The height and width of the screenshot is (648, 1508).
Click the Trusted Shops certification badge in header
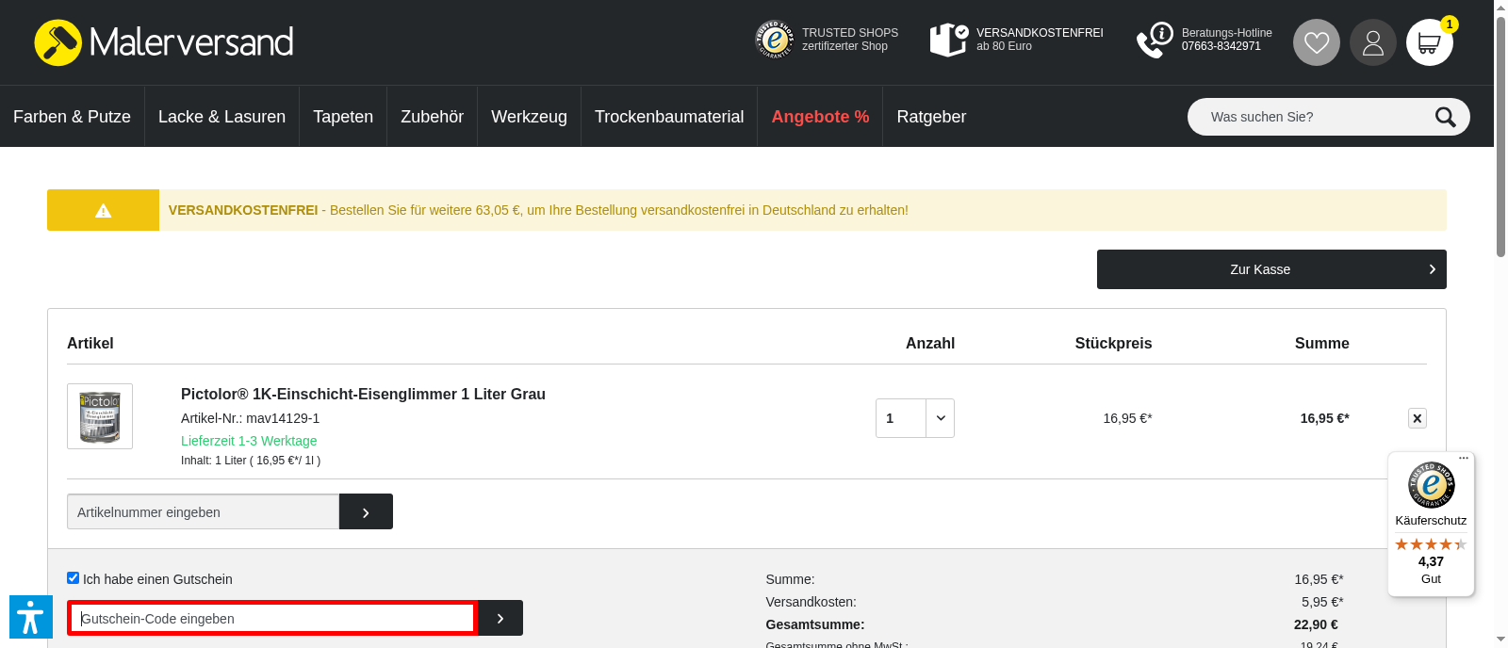[827, 40]
